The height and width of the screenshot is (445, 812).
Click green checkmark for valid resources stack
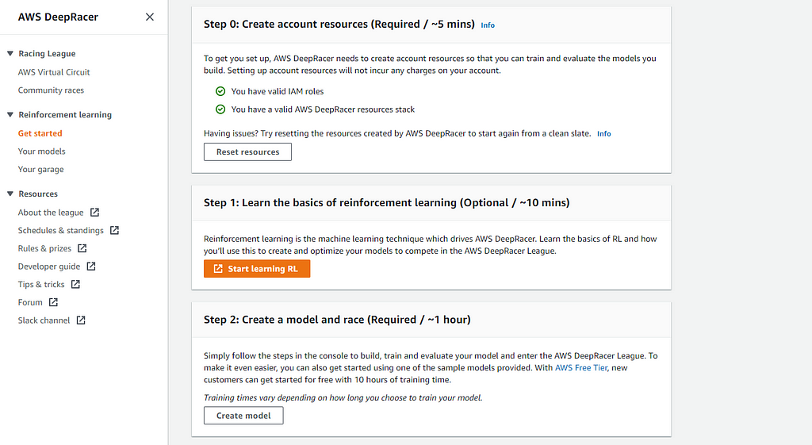coord(220,109)
